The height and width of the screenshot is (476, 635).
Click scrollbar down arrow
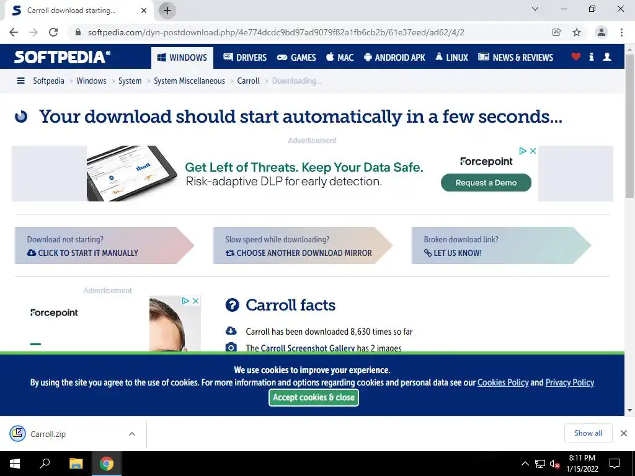point(629,410)
